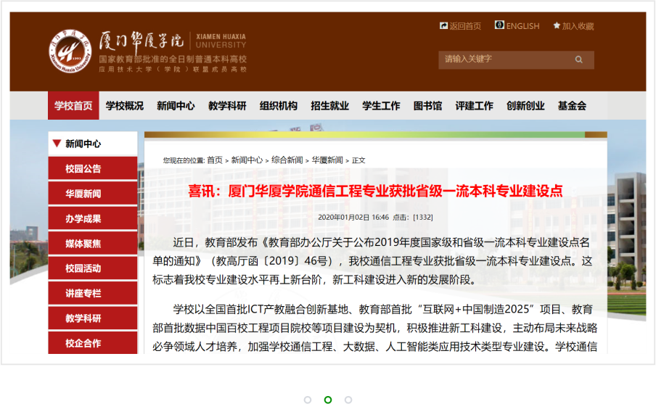Select 媒体聚焦 in the sidebar
Image resolution: width=656 pixels, height=404 pixels.
(x=93, y=244)
